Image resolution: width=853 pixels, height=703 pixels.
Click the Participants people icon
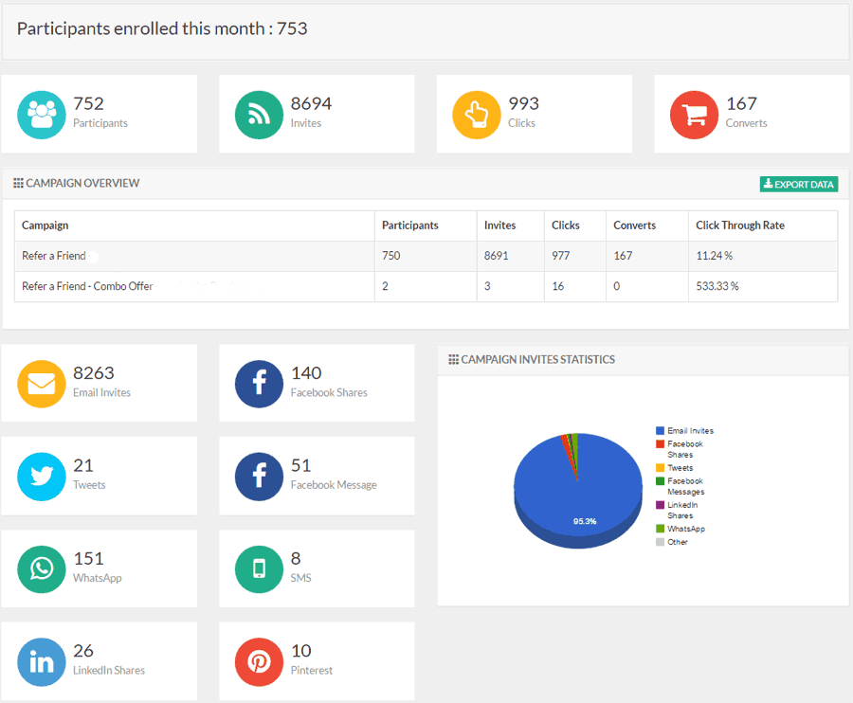pos(42,115)
